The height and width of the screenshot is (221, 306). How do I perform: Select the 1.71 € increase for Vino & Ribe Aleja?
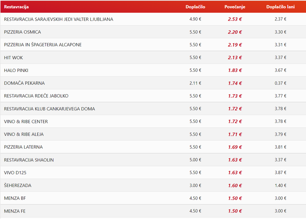235,134
